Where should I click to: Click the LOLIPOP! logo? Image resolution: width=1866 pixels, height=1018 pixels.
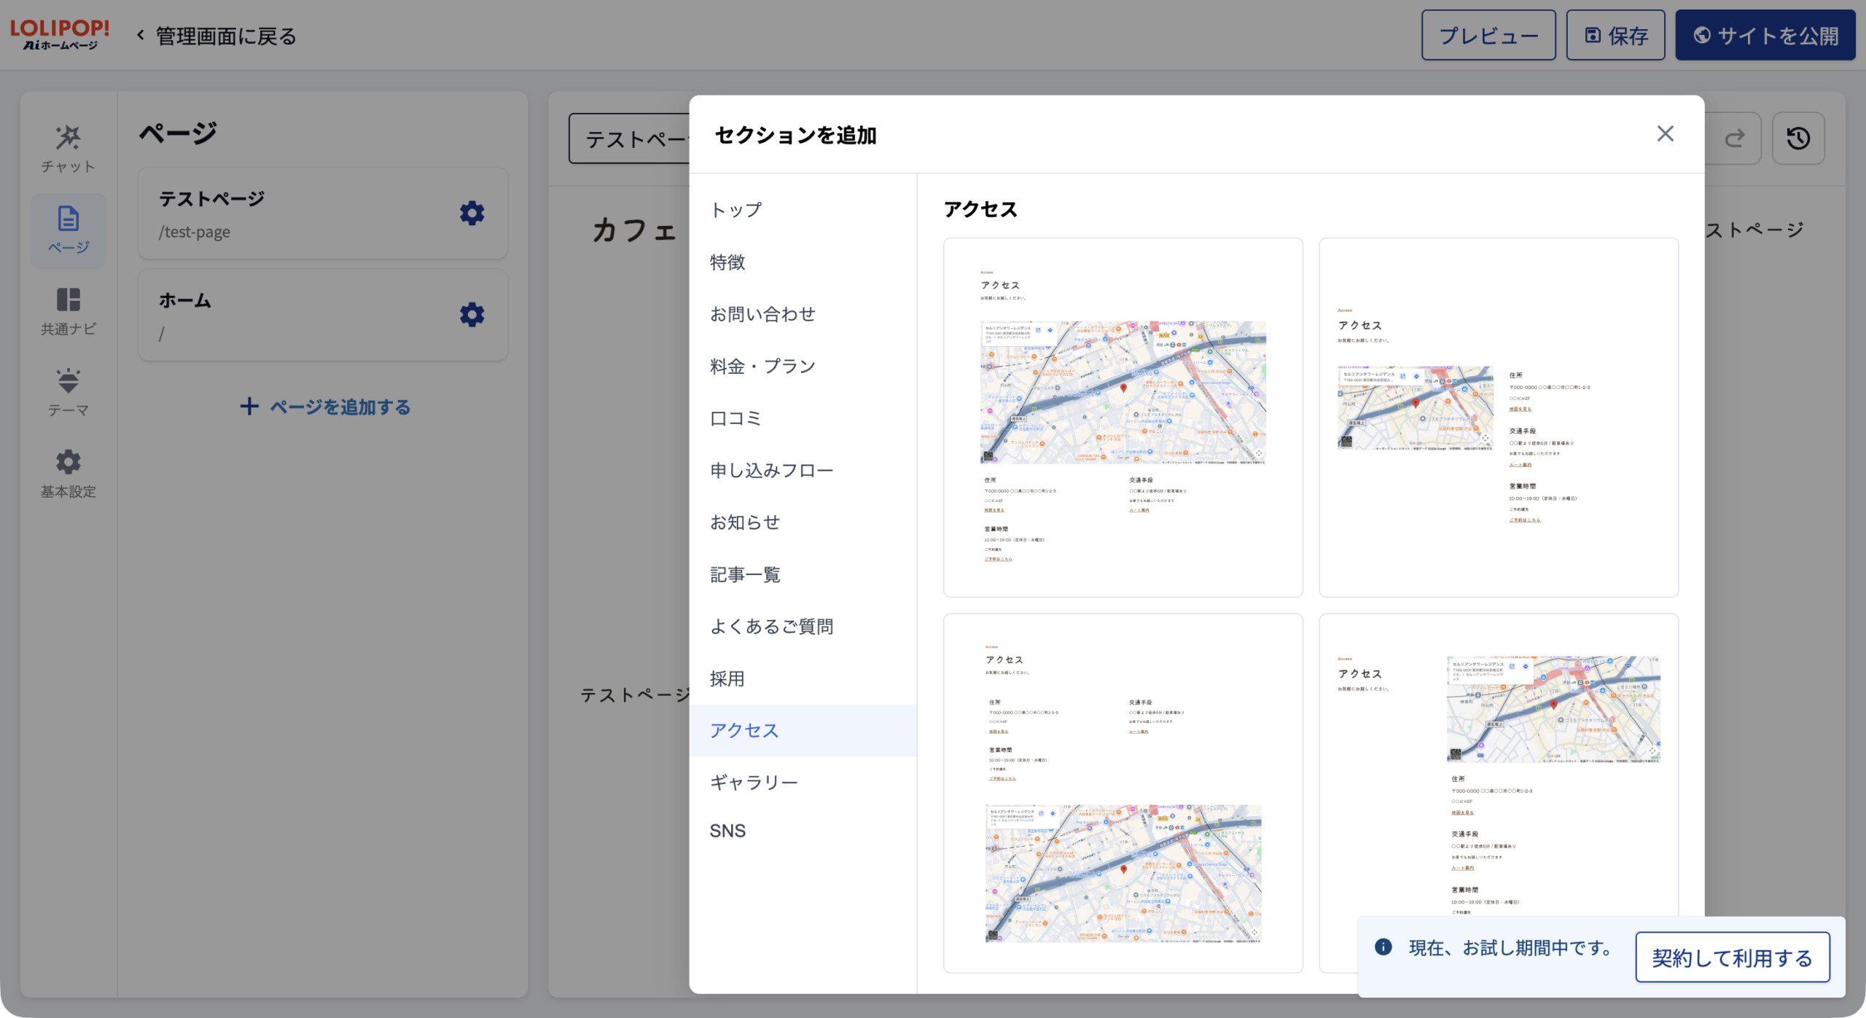point(60,34)
